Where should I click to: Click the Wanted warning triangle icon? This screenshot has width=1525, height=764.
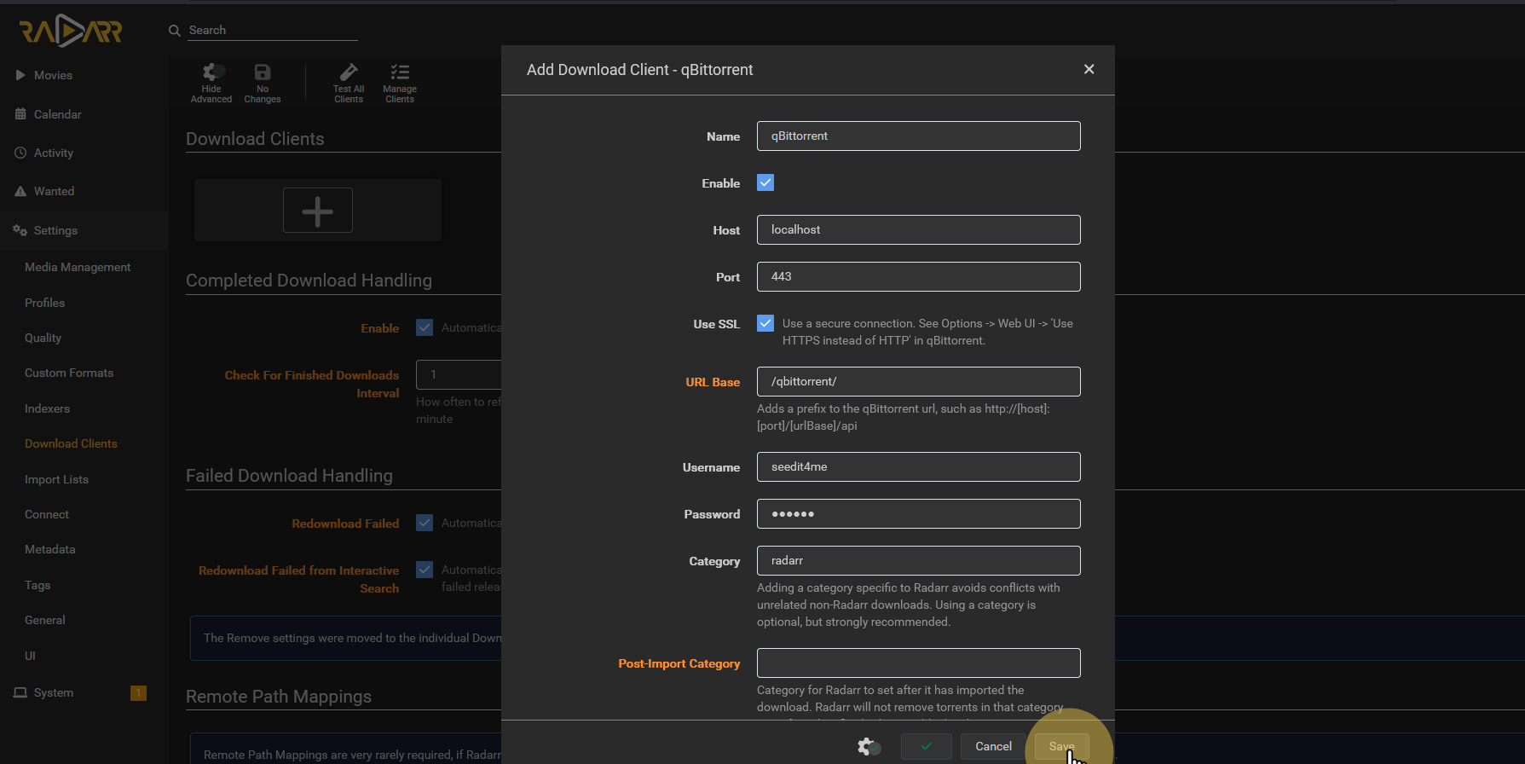(20, 191)
